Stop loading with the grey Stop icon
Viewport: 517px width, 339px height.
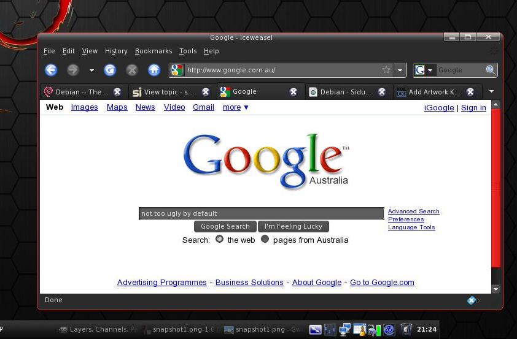tap(132, 70)
